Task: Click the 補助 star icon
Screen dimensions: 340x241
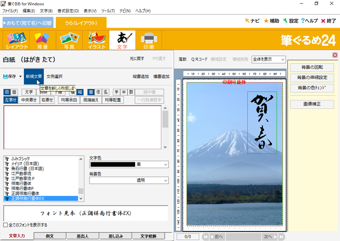Action: pyautogui.click(x=266, y=21)
